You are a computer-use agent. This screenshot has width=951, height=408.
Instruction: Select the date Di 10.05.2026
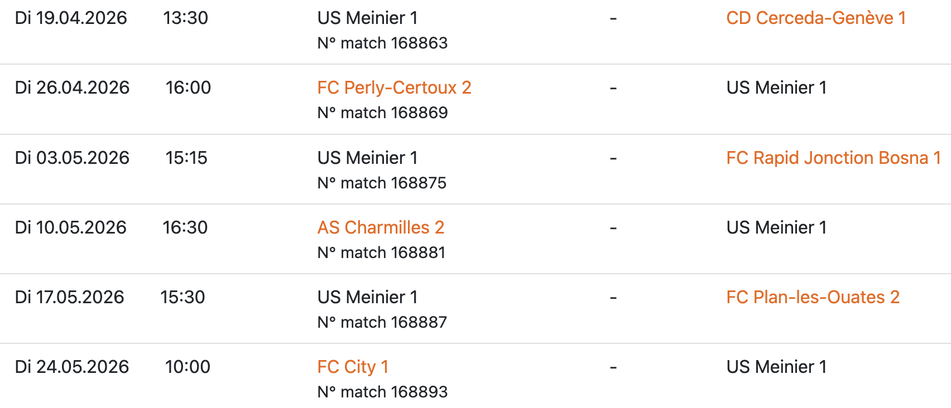coord(71,227)
